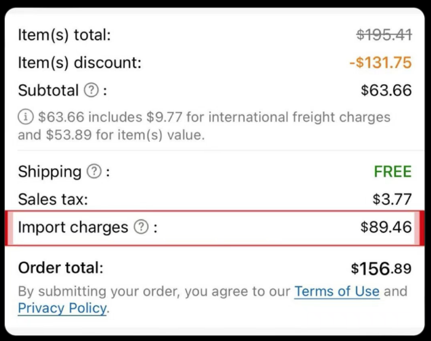Click the $3.77 sales tax amount
Viewport: 431px width, 341px height.
pos(392,199)
